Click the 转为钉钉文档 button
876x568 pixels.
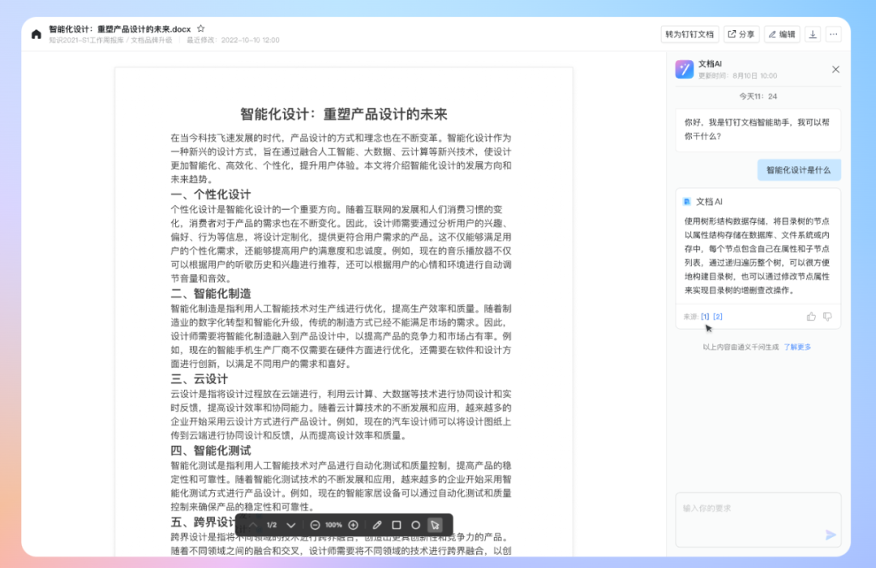689,34
